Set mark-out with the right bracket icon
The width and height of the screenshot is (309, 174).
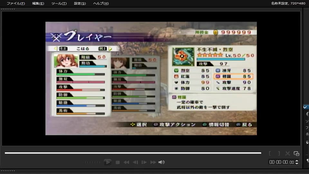tap(279, 153)
